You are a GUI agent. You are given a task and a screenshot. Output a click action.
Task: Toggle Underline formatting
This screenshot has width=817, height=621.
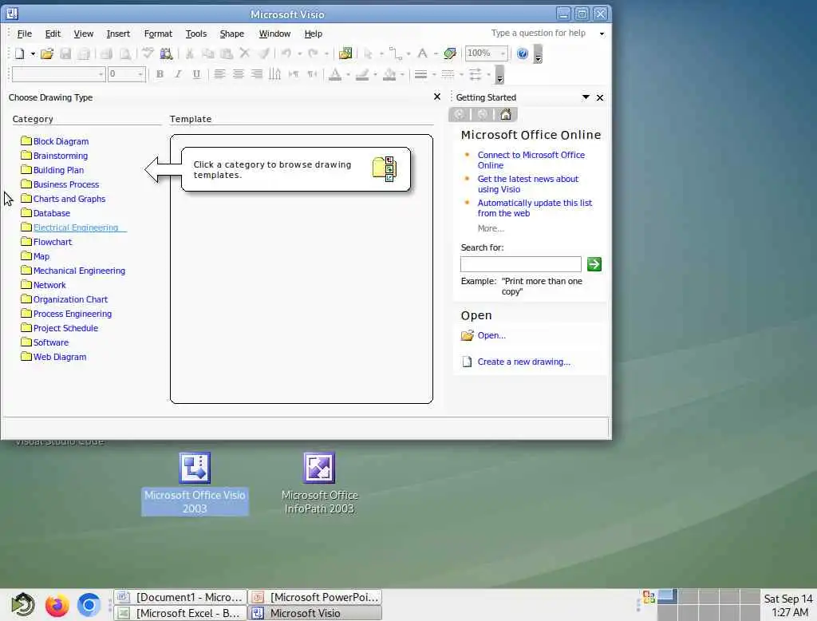click(196, 74)
